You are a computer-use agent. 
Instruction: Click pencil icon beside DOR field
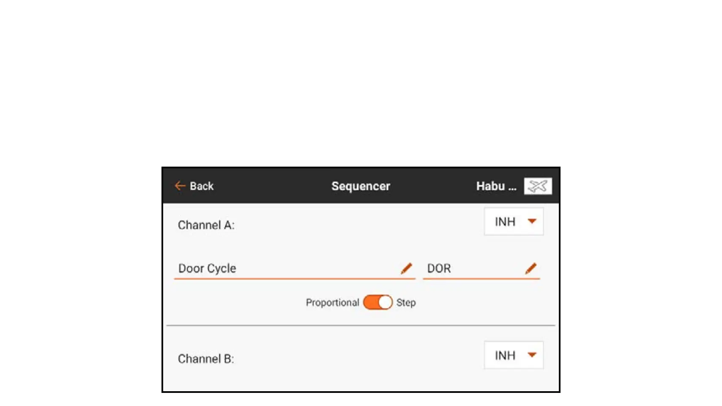click(531, 268)
